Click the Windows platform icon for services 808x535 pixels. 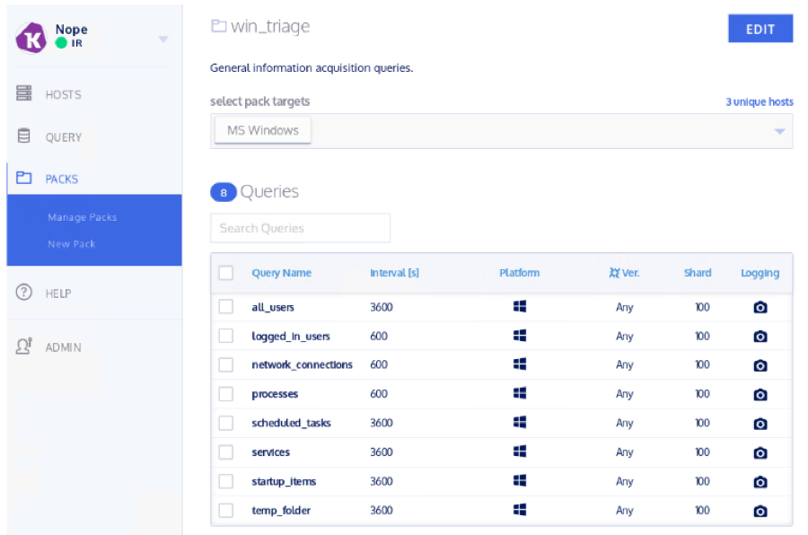tap(520, 452)
